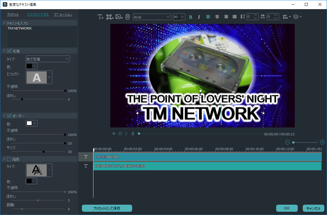Open the font size 80 dropdown
The width and height of the screenshot is (327, 215).
click(179, 17)
